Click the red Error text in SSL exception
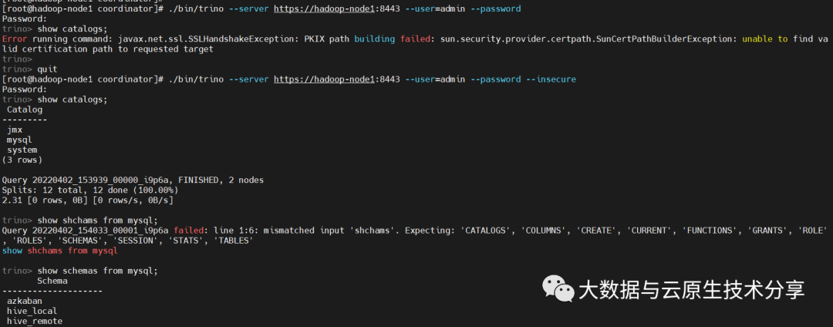 16,39
